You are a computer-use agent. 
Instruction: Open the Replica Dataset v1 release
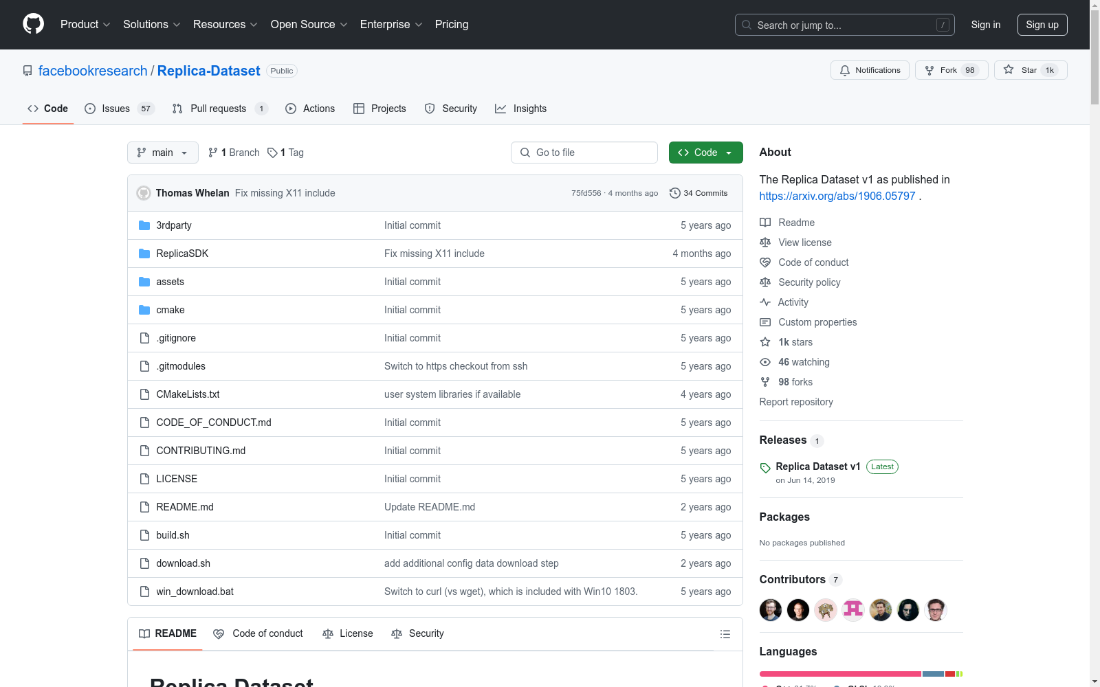[818, 466]
